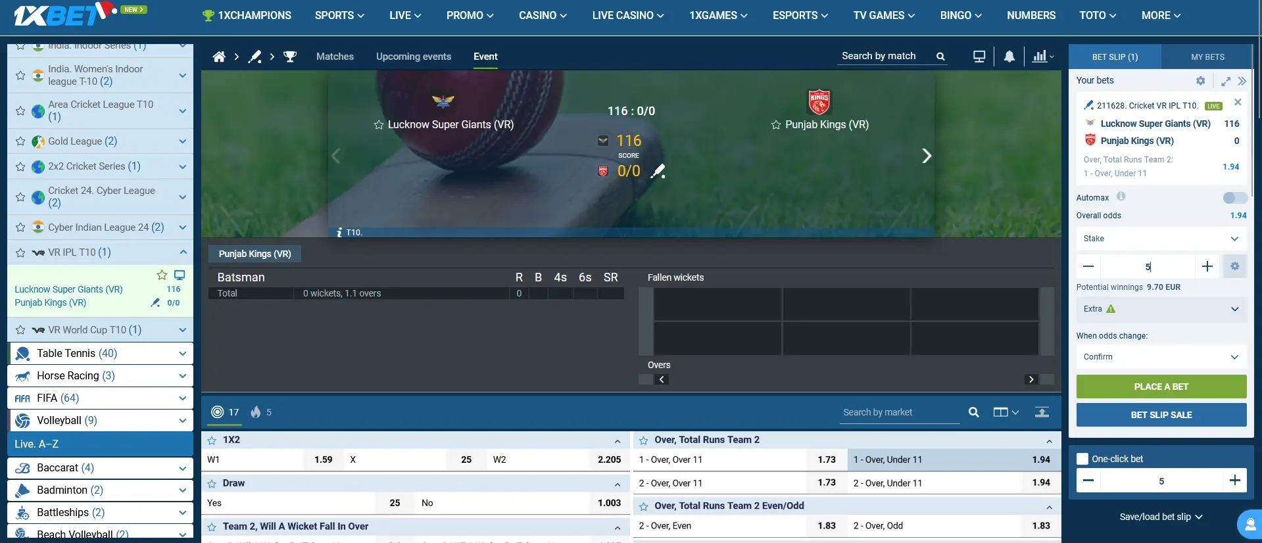Image resolution: width=1262 pixels, height=543 pixels.
Task: Click BET SLIP SALE button
Action: (1161, 415)
